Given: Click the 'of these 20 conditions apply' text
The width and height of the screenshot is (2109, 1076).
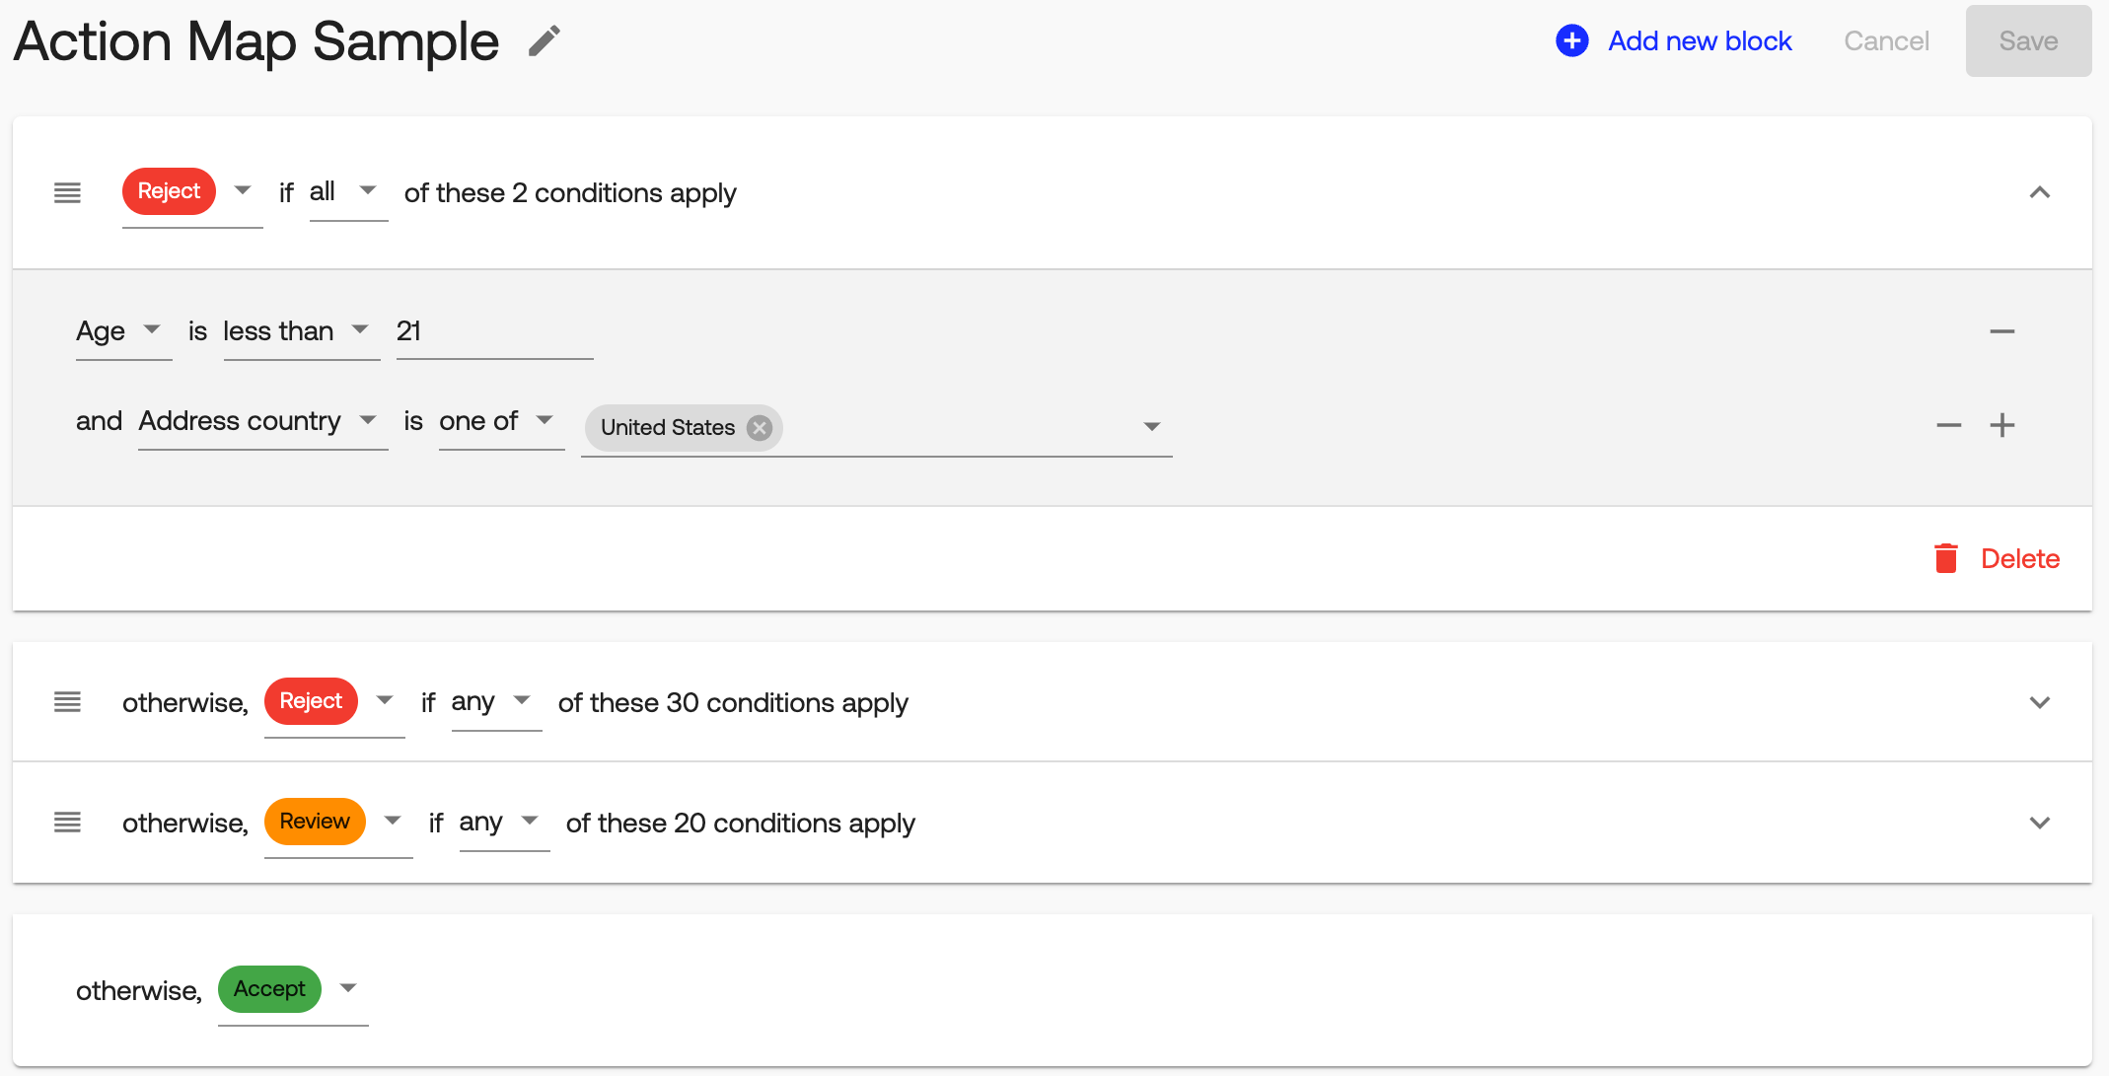Looking at the screenshot, I should pos(741,823).
